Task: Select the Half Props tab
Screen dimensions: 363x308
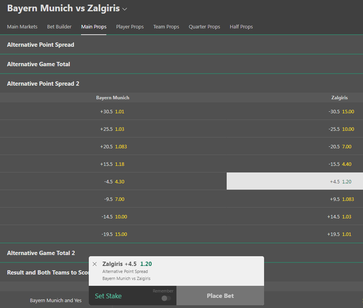Action: 241,27
